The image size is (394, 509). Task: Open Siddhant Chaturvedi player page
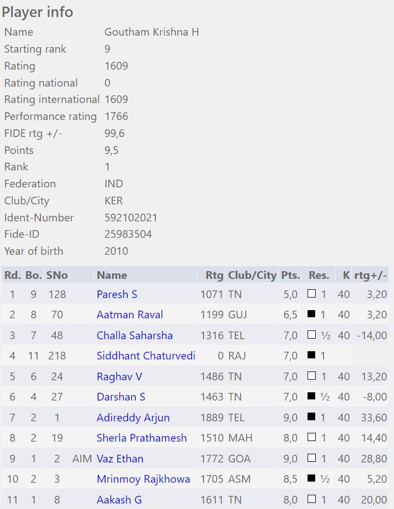point(146,356)
